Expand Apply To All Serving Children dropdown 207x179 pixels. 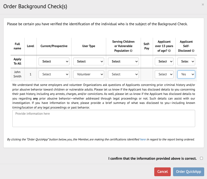pos(123,61)
